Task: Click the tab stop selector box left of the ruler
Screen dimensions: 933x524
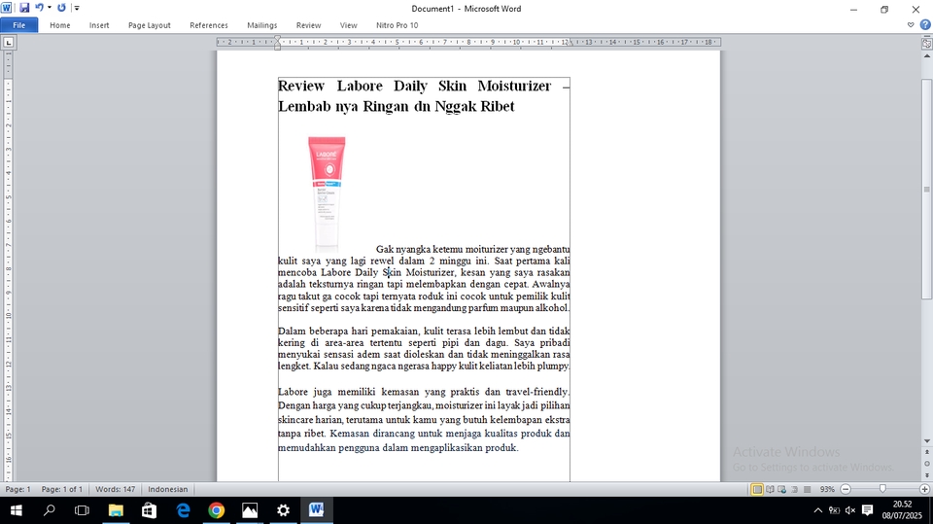Action: [x=9, y=42]
